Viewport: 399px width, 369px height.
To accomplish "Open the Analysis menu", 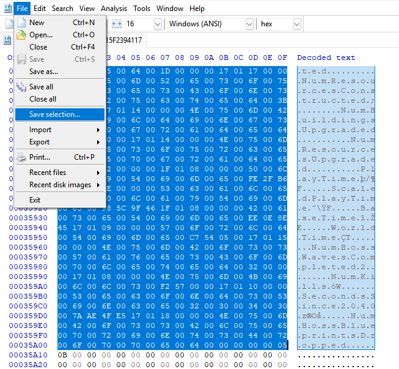I will 114,9.
